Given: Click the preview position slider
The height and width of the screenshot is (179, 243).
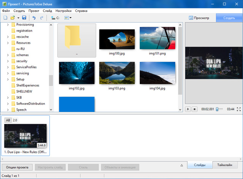Looking at the screenshot, I should 218,109.
